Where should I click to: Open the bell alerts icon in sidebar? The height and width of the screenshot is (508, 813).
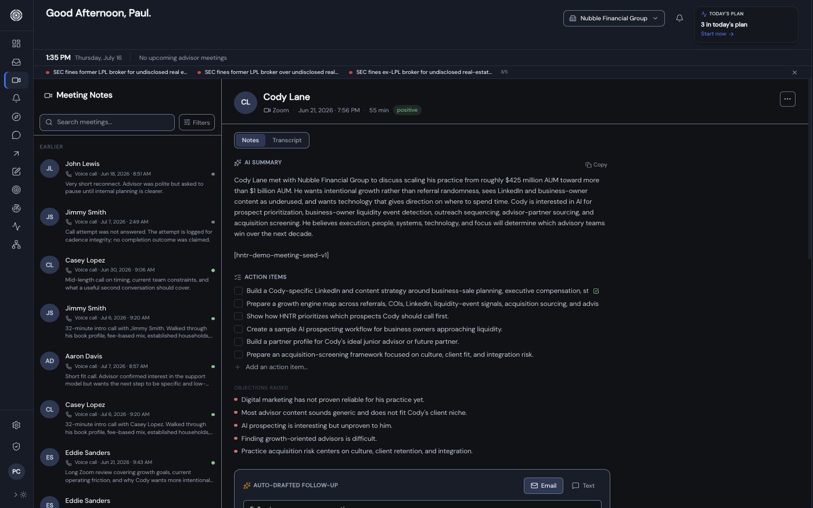[16, 98]
